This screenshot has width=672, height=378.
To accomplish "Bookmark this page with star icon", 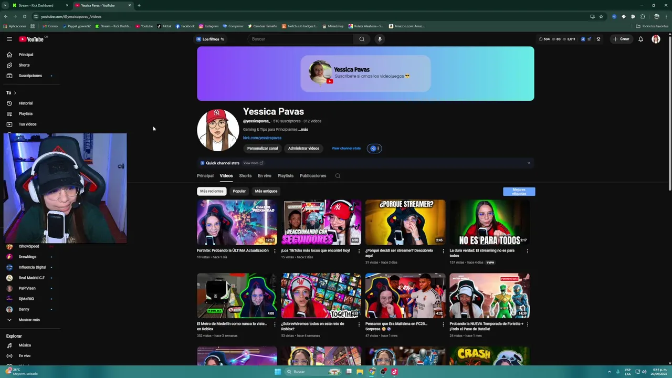I will [x=601, y=16].
